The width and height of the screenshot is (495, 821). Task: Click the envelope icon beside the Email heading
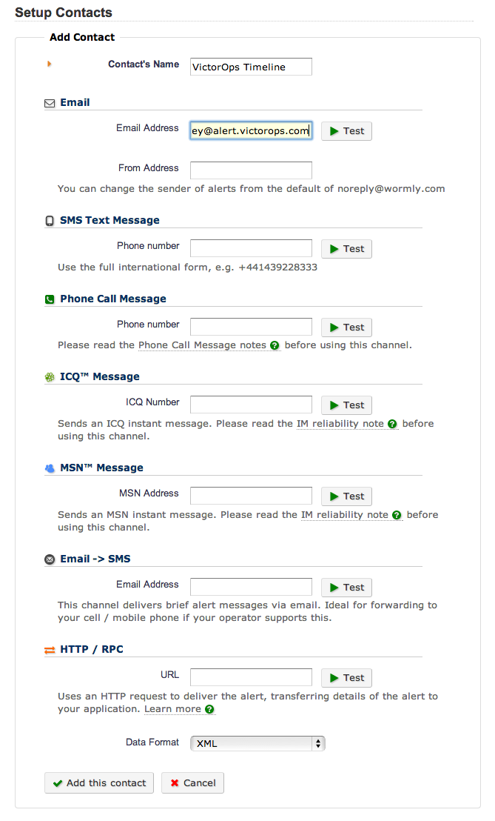pyautogui.click(x=50, y=103)
